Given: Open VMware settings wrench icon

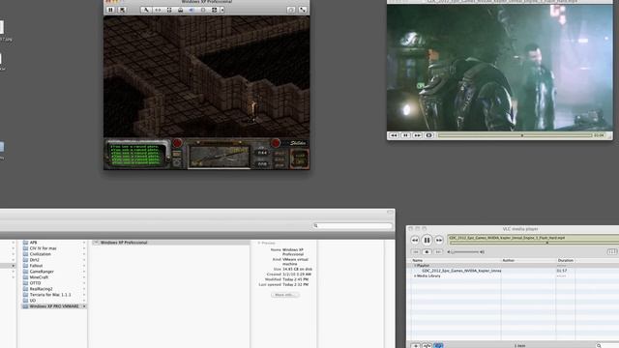Looking at the screenshot, I should click(x=146, y=10).
